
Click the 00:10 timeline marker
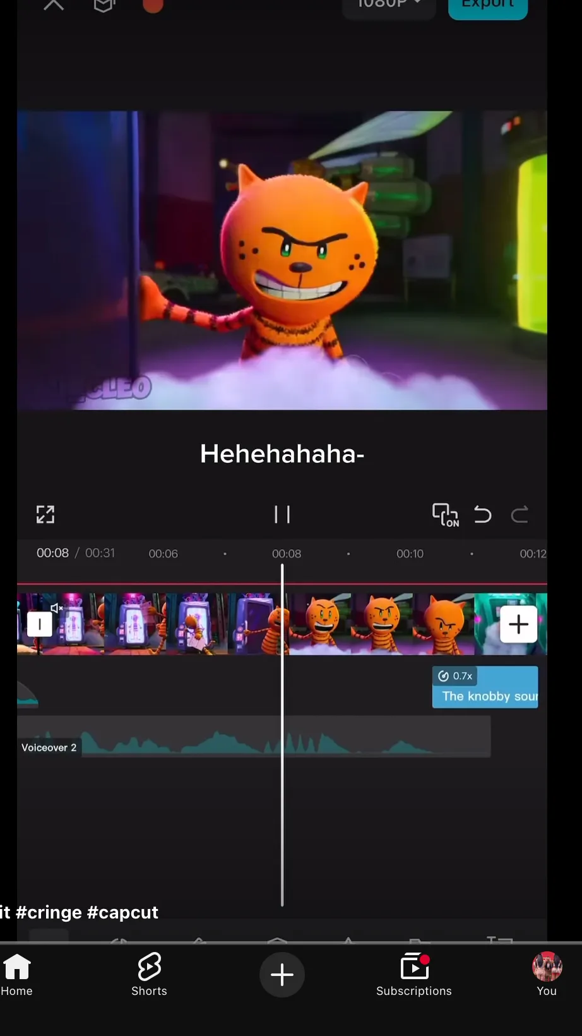410,553
